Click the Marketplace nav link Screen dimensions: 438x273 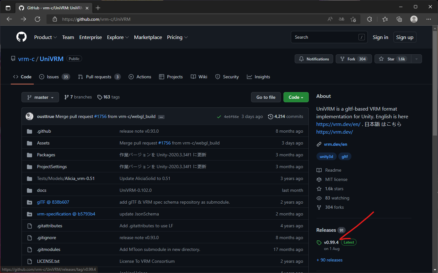[148, 37]
